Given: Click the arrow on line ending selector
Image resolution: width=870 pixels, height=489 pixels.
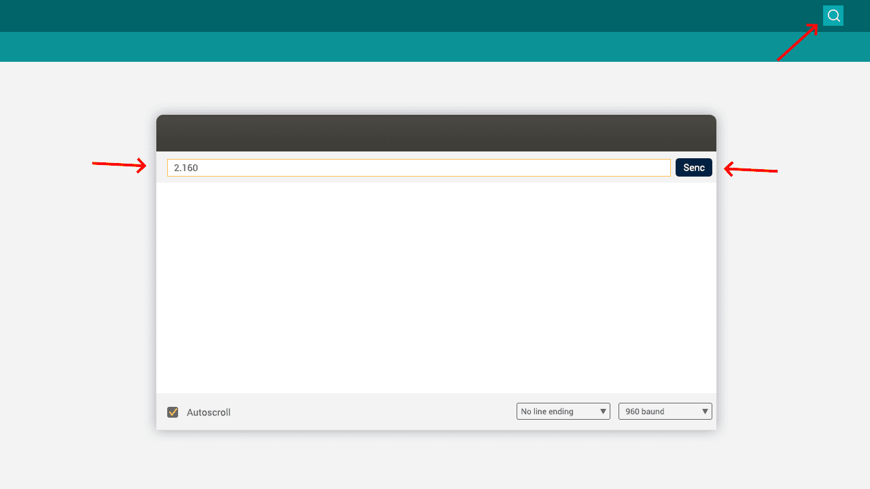Looking at the screenshot, I should coord(603,412).
